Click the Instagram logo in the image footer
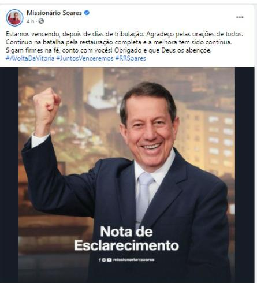257x283 pixels. (104, 260)
